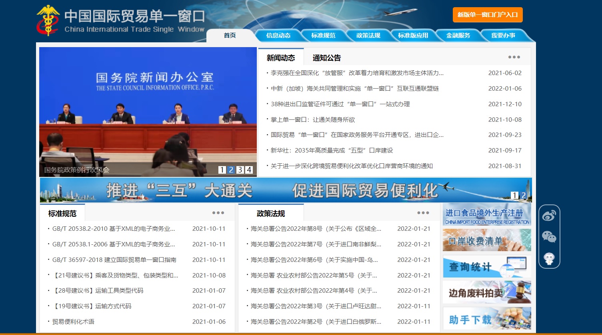Switch the promo banner to slide 2
Screen dimensions: 602x335
point(524,196)
